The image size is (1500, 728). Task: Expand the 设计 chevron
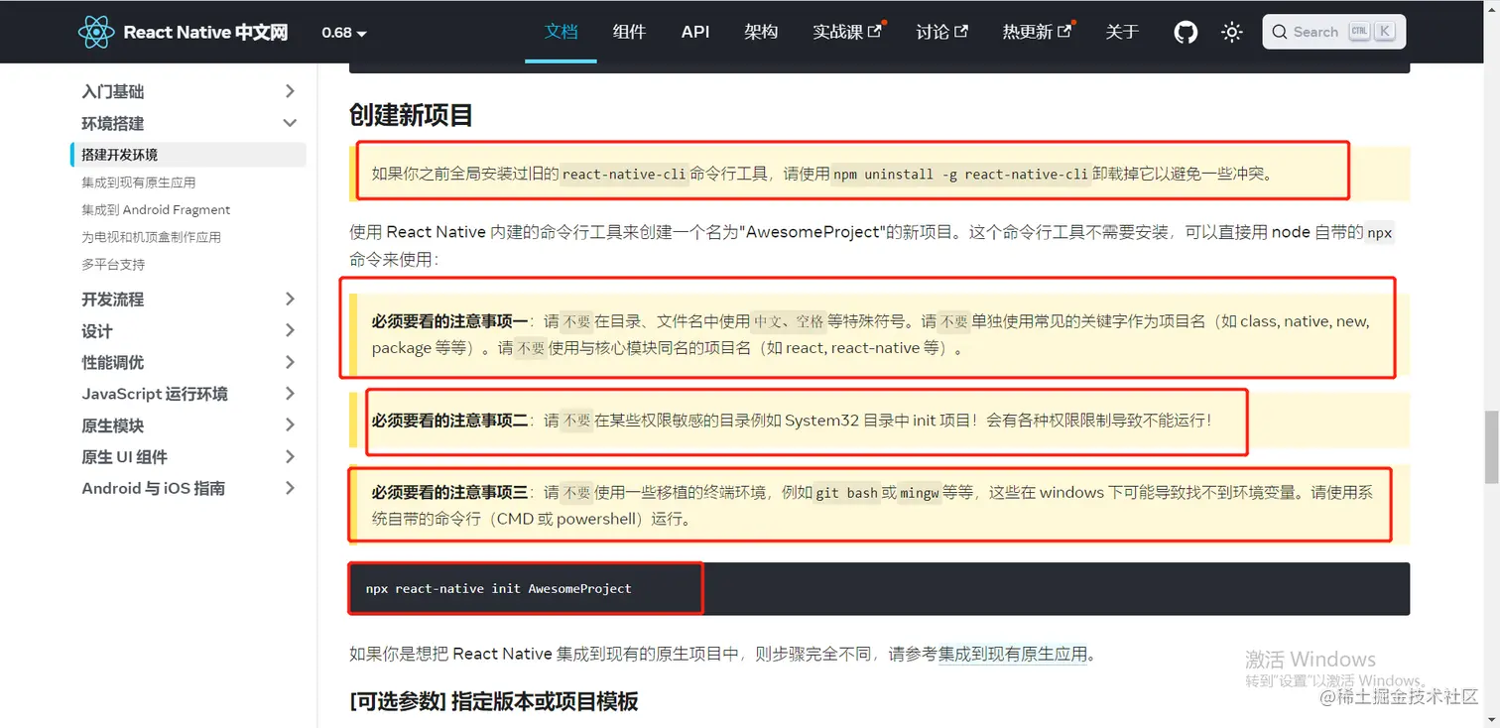pos(290,330)
